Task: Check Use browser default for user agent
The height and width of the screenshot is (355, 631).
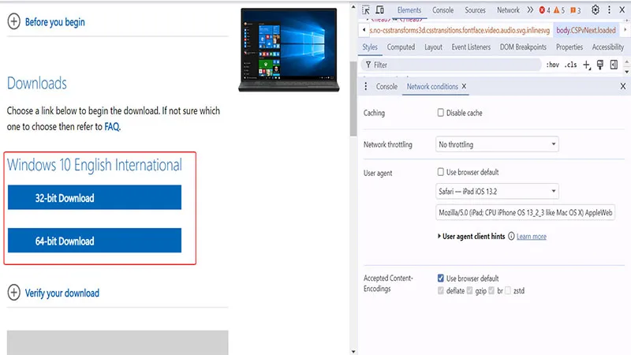Action: (x=441, y=172)
